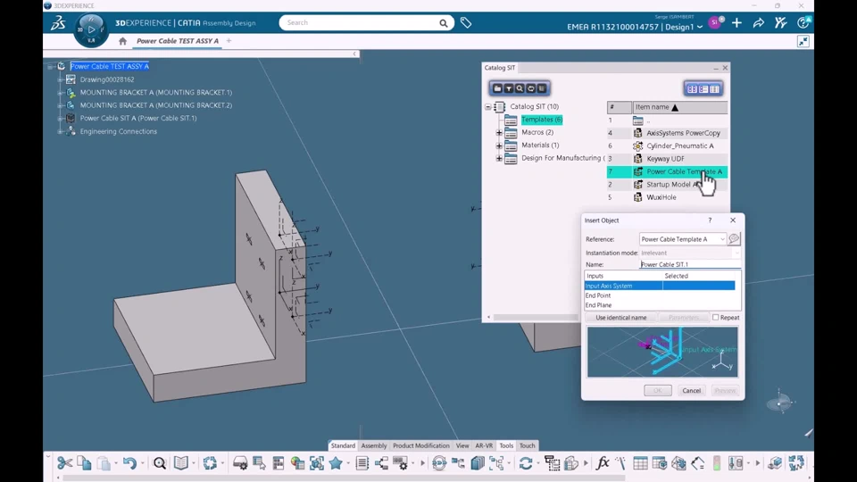Click the blue refresh arrows icon in toolbar

[526, 463]
